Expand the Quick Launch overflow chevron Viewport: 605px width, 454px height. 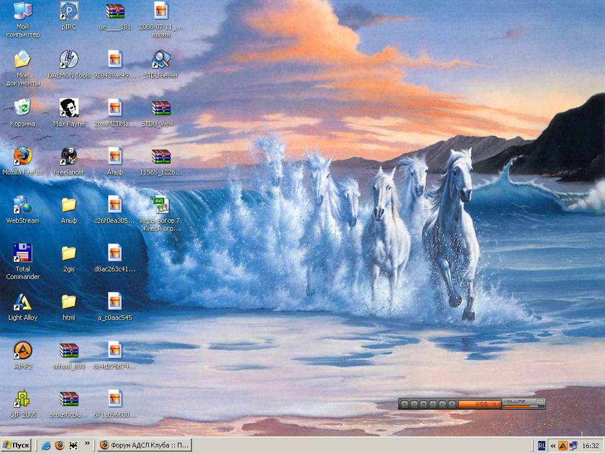coord(87,443)
